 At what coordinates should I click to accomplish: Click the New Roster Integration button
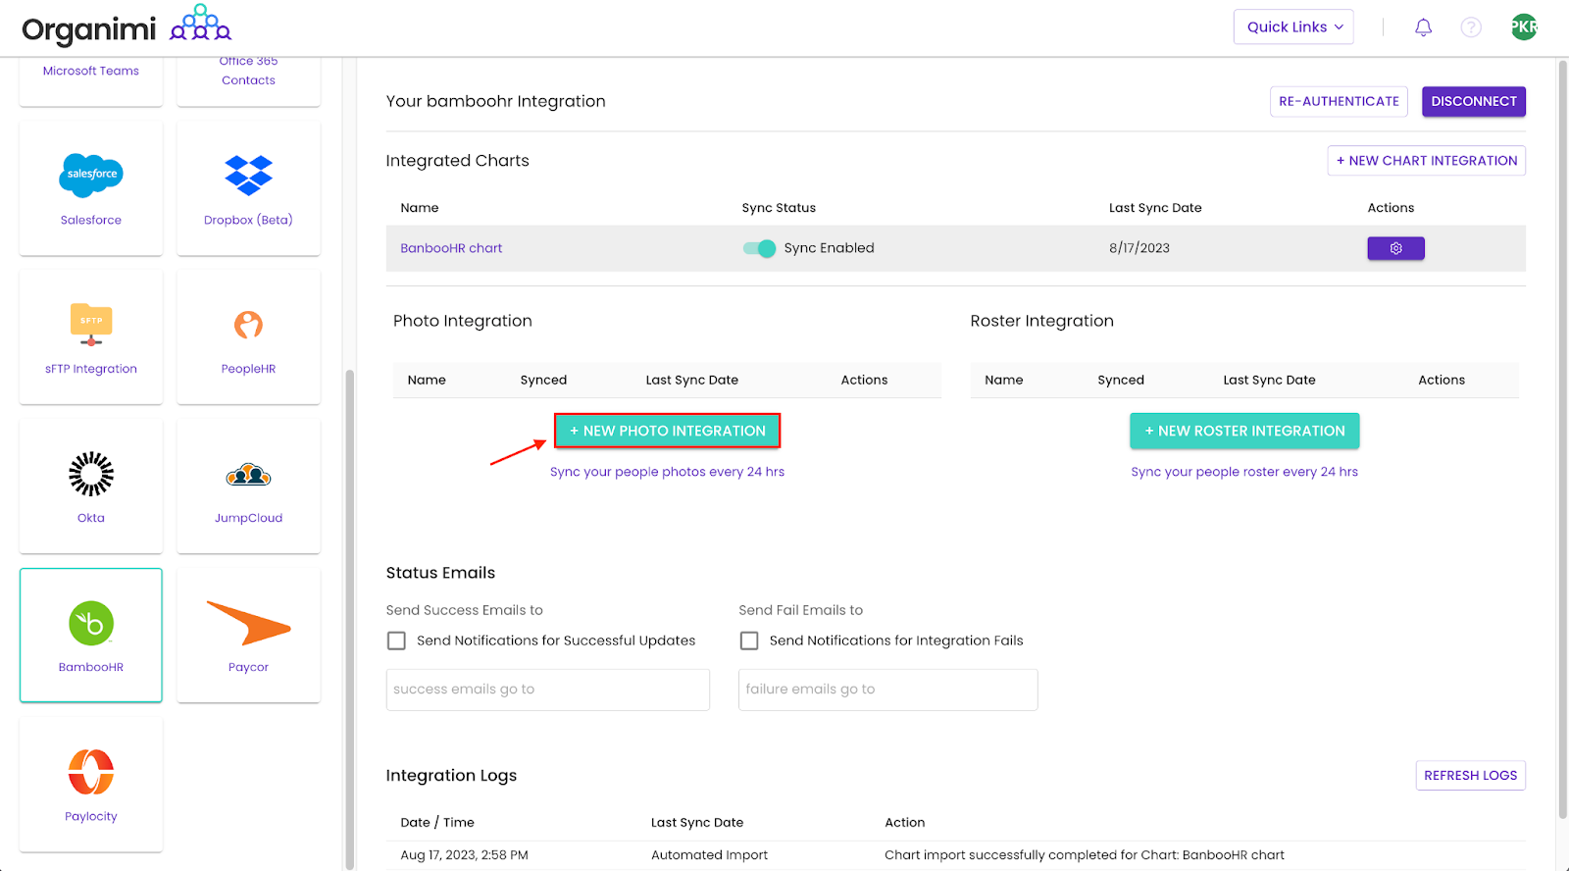[x=1244, y=431]
